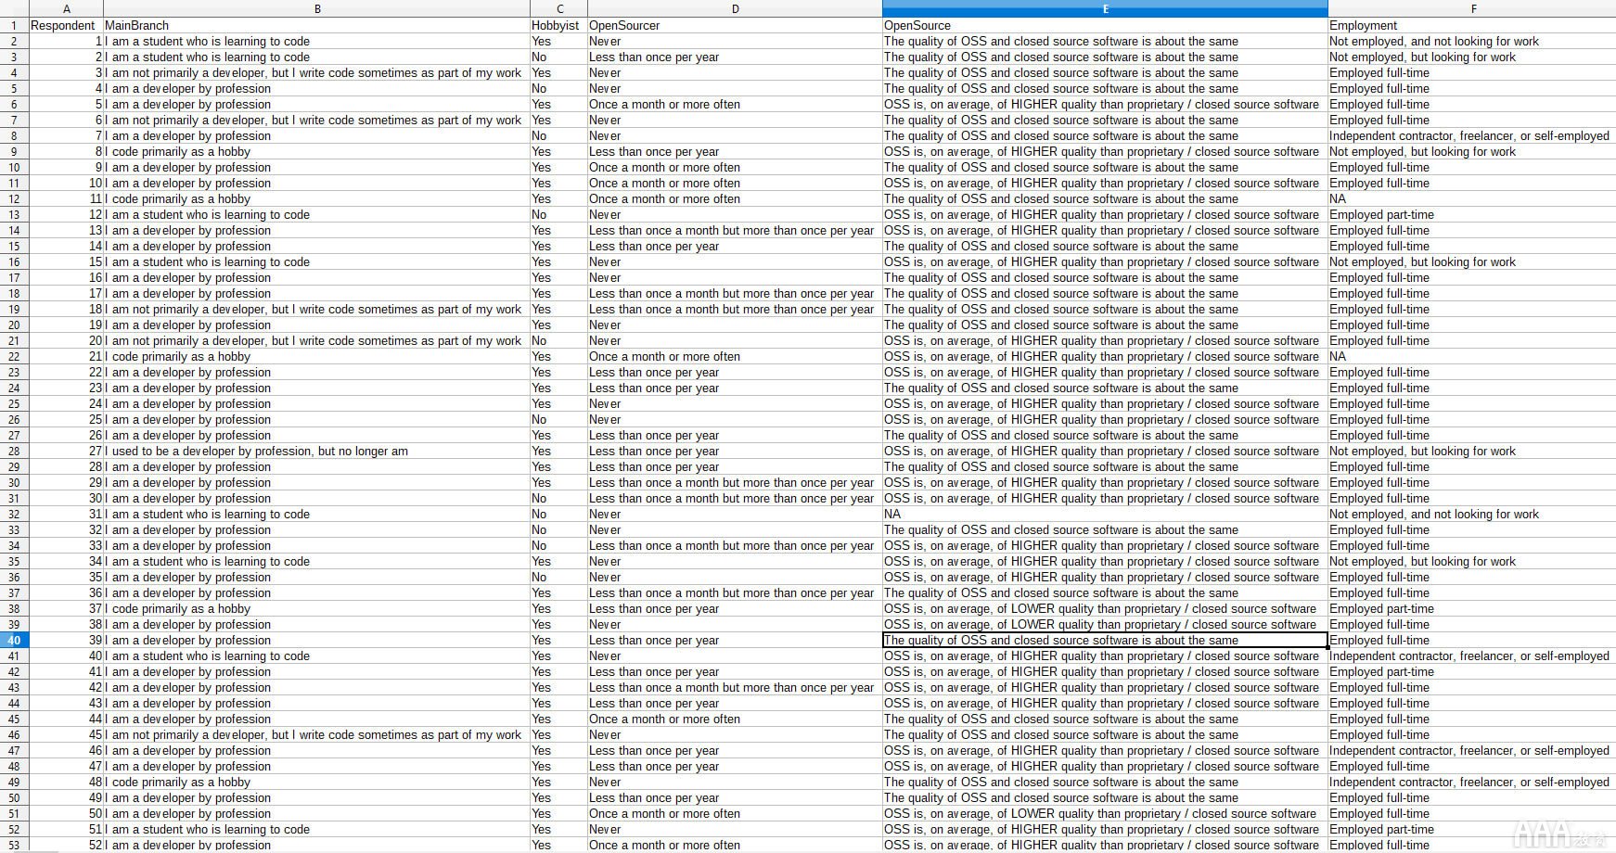Click the column C header

pos(558,8)
